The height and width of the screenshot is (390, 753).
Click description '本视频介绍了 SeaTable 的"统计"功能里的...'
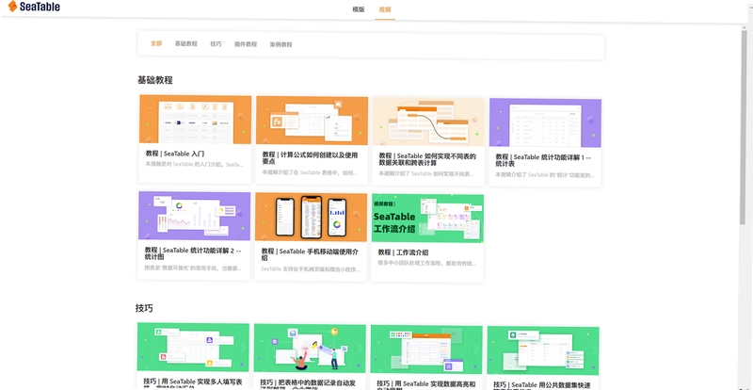pyautogui.click(x=543, y=174)
